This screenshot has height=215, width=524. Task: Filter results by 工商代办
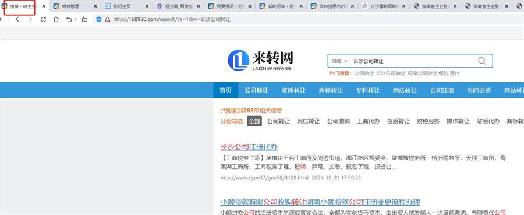click(x=369, y=121)
